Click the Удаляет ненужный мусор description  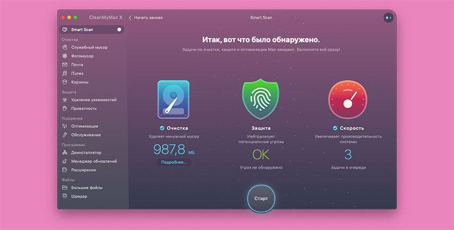(174, 136)
